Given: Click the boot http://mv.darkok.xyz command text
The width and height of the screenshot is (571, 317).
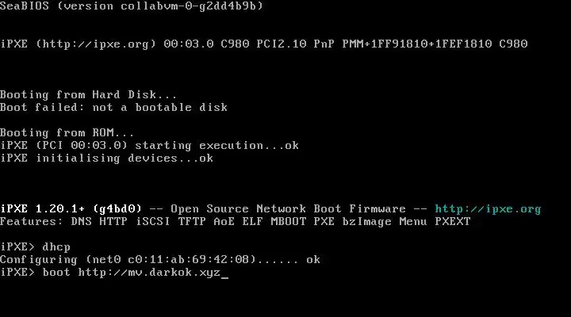Looking at the screenshot, I should 132,273.
